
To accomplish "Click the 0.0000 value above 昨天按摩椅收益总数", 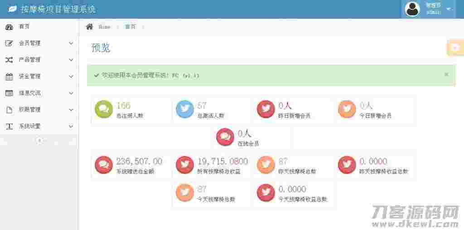I will (373, 161).
